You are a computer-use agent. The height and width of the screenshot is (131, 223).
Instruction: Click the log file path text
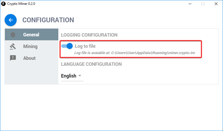tap(134, 53)
